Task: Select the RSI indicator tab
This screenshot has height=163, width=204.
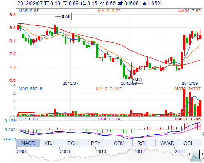Action: (144, 143)
